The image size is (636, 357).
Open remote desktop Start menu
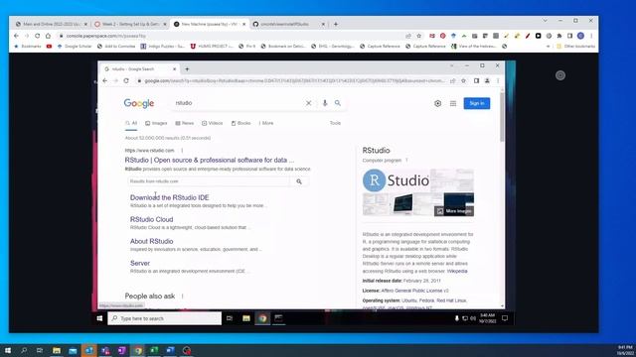pyautogui.click(x=99, y=318)
